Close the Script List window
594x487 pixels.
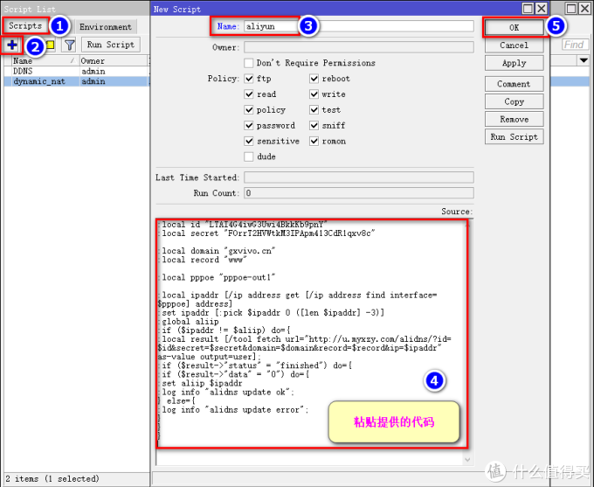584,9
